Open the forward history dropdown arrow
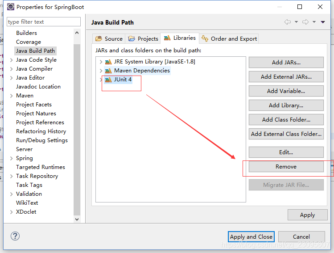 pos(314,22)
